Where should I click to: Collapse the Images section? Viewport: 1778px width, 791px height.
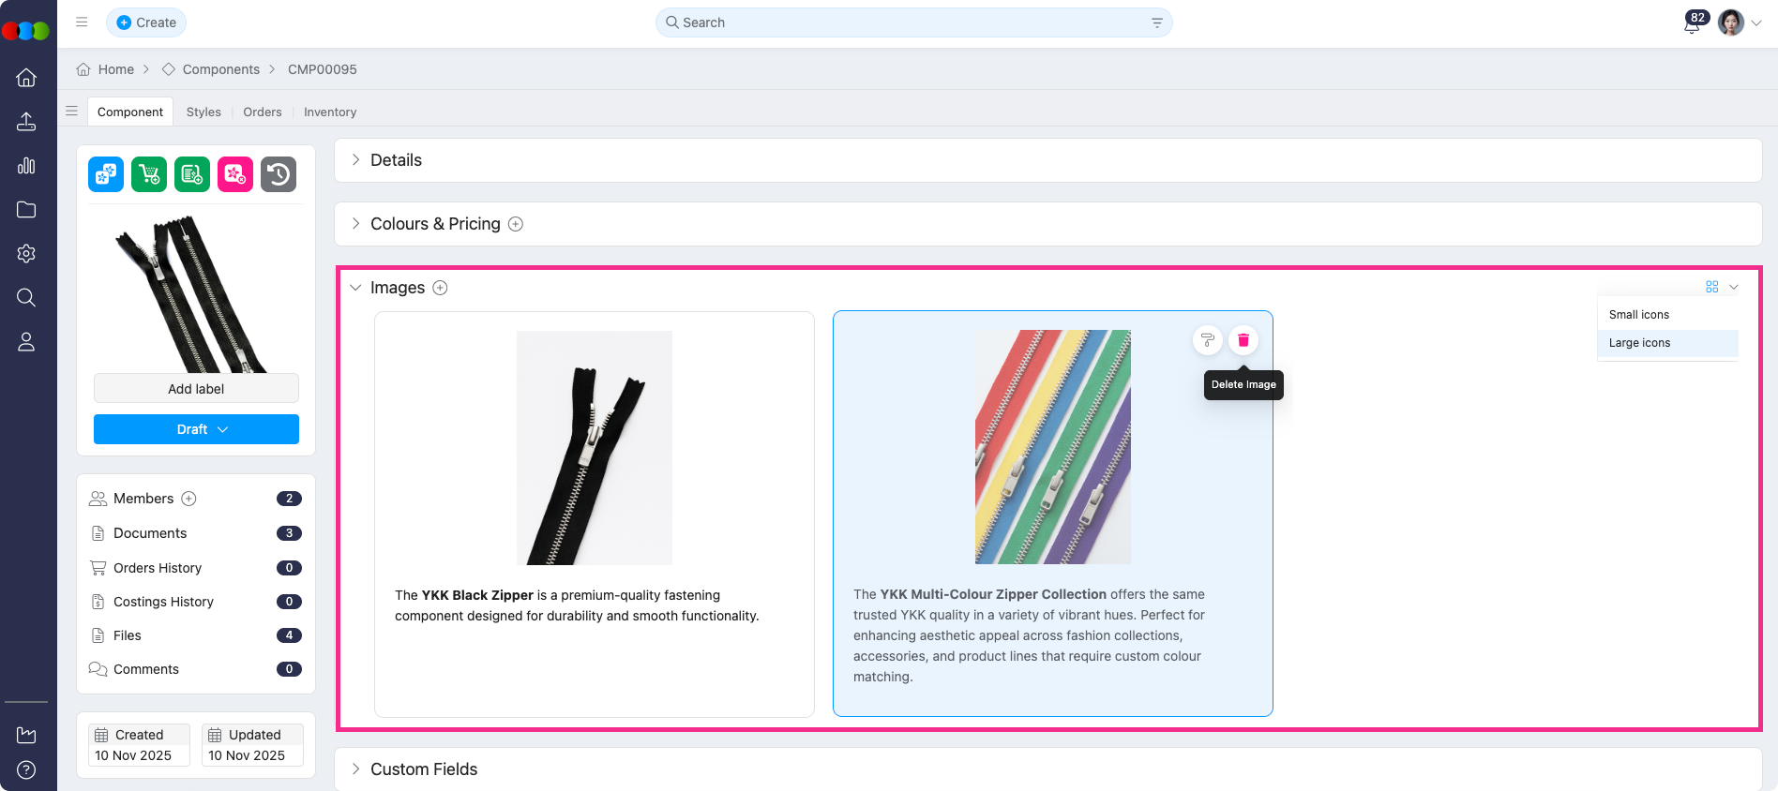pyautogui.click(x=355, y=288)
